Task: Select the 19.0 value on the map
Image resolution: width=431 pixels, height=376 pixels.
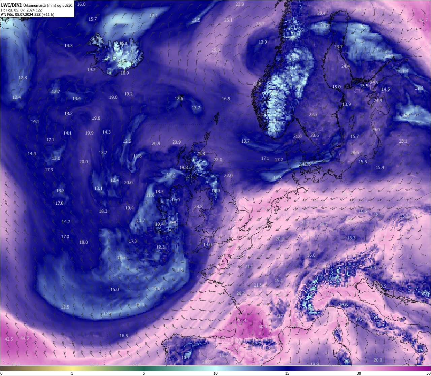Action: [113, 97]
